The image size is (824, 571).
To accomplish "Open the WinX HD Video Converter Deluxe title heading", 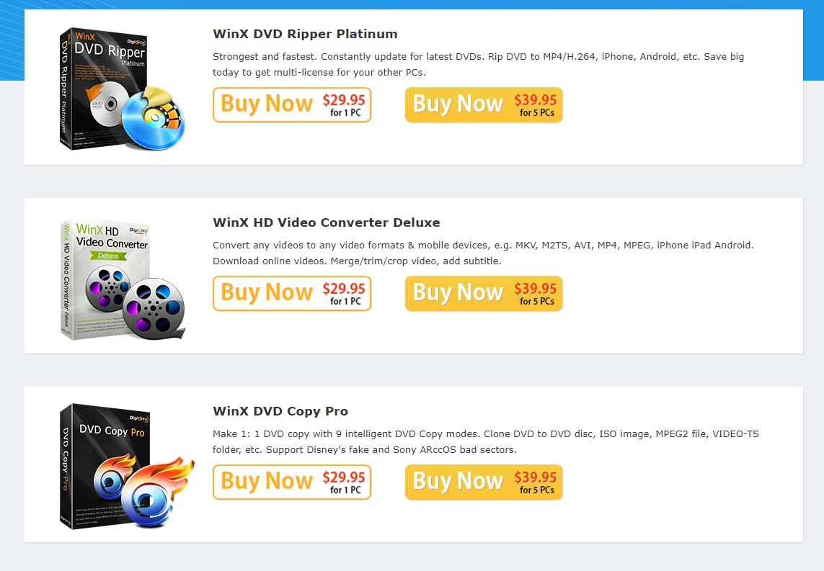I will pos(326,222).
